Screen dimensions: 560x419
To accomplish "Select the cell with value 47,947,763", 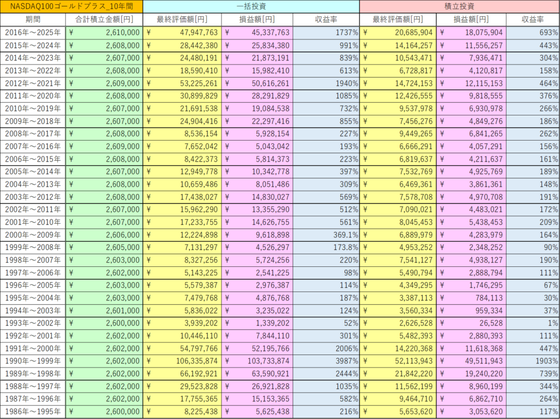I will 182,33.
